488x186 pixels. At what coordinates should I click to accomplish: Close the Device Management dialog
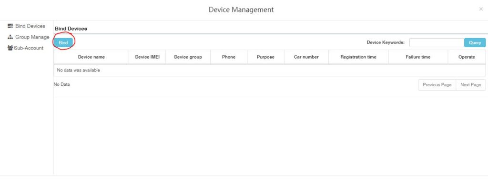click(481, 10)
